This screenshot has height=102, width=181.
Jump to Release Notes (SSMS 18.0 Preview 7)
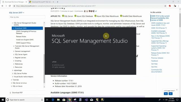(160, 54)
